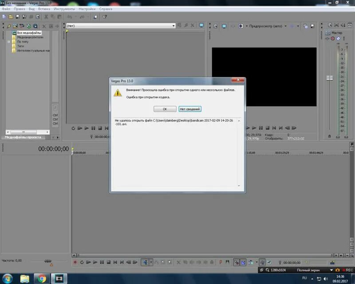Click the Master volume fader handle
This screenshot has height=284, width=355.
click(330, 78)
